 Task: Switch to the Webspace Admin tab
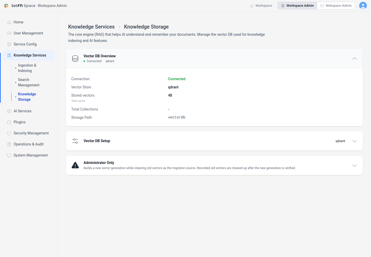tap(336, 6)
